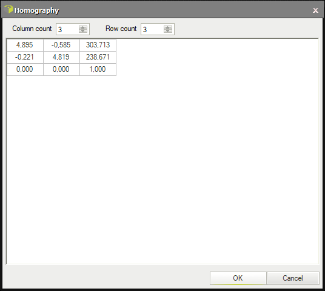Screen dimensions: 325x291
Task: Select matrix cell with value 238,671
Action: click(x=98, y=57)
